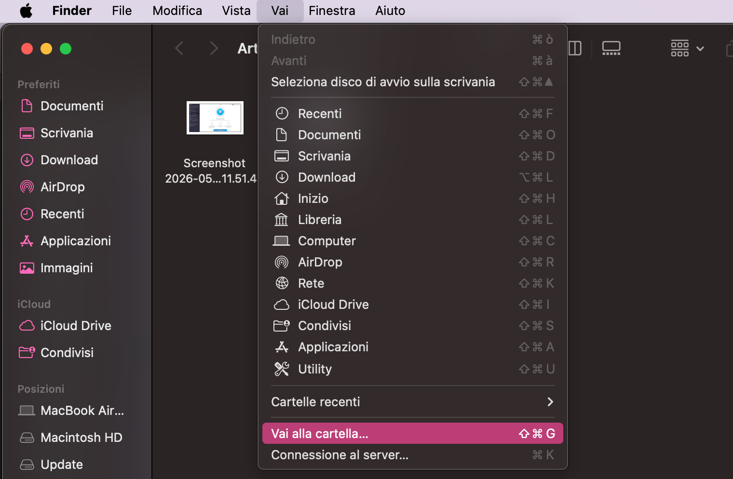Open the Vista menu
The width and height of the screenshot is (733, 479).
click(x=236, y=11)
